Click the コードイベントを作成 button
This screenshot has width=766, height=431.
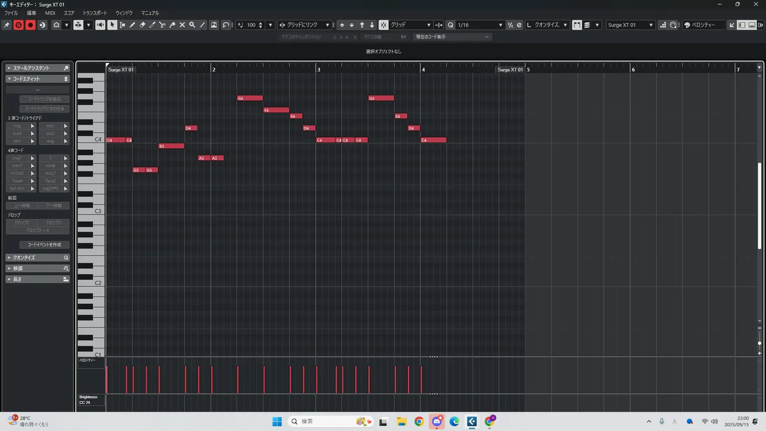tap(44, 245)
